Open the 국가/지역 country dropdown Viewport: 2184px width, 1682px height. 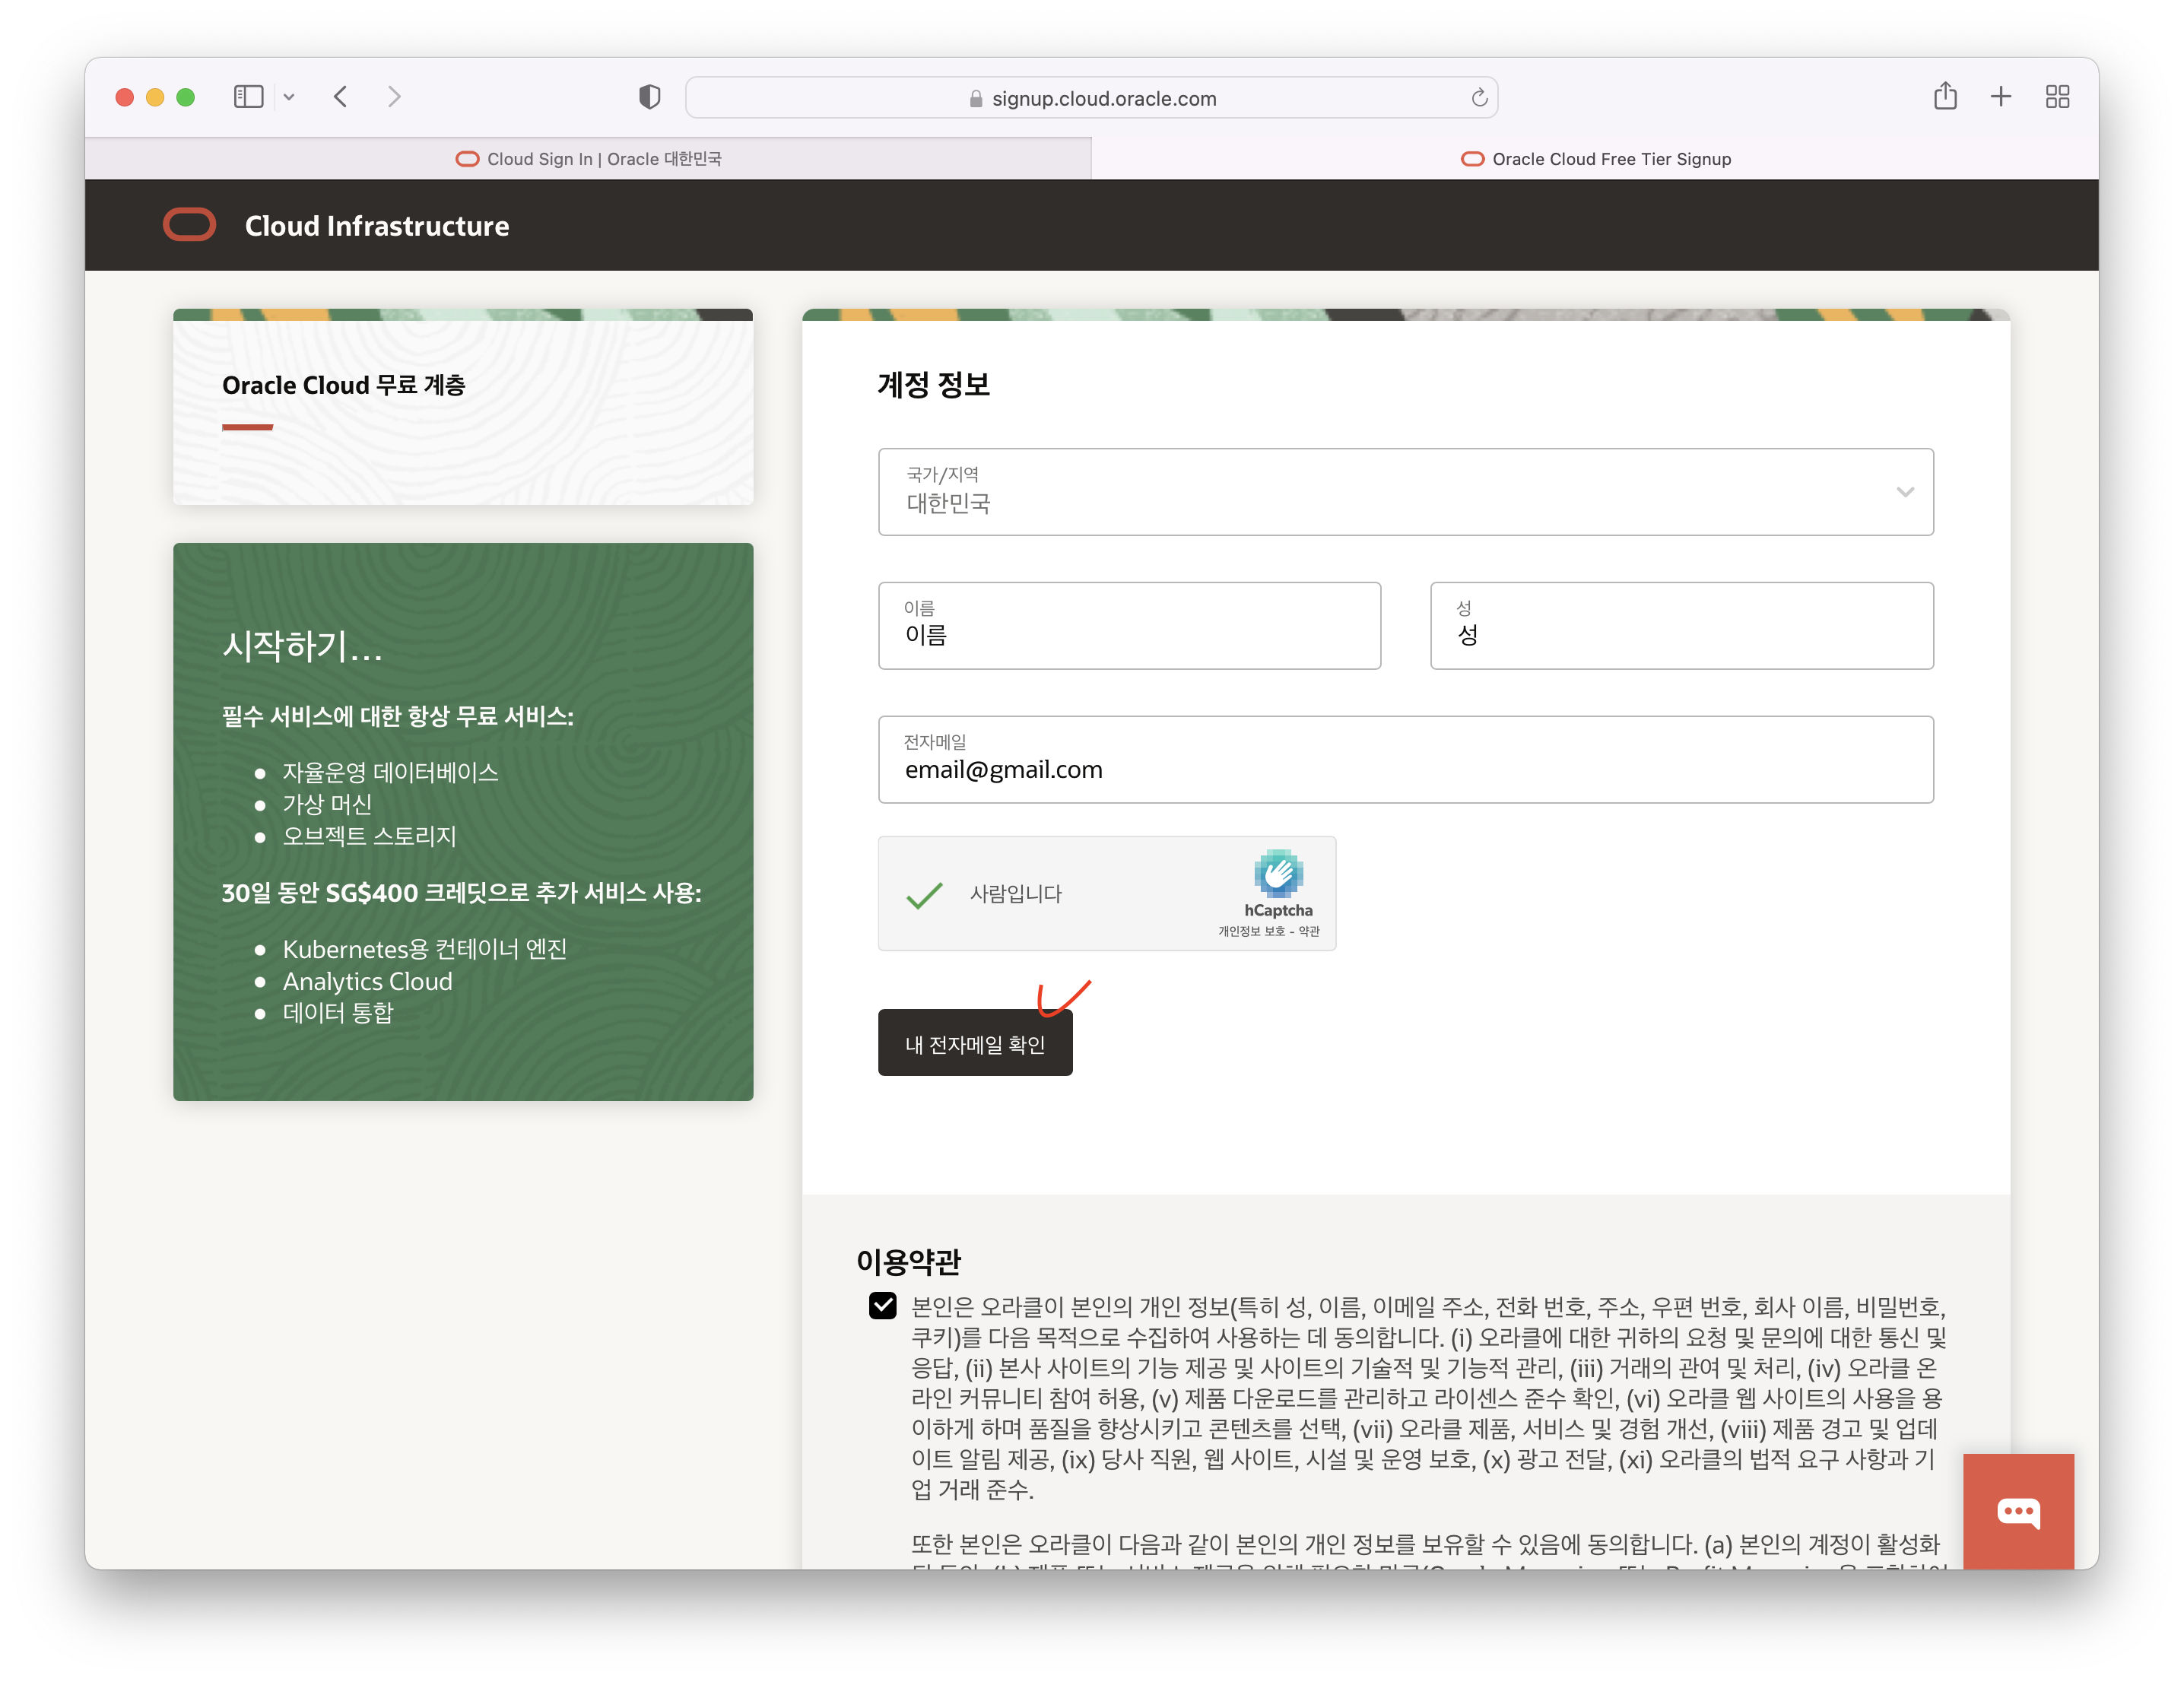click(x=1405, y=492)
